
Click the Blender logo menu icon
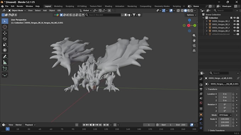point(2,6)
